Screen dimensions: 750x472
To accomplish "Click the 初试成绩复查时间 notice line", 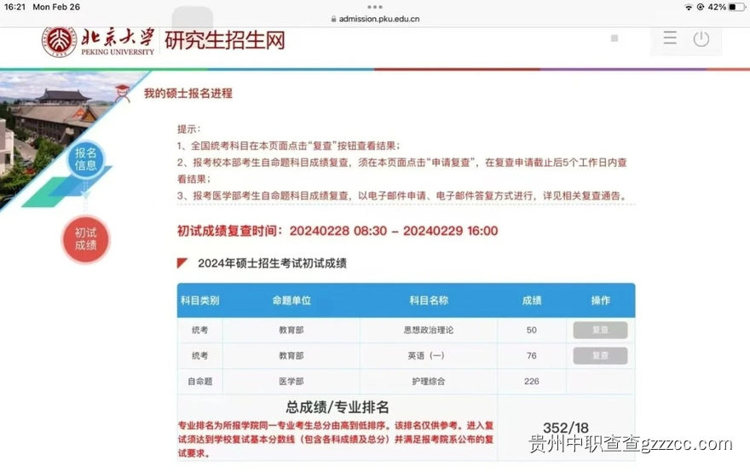I will [337, 231].
